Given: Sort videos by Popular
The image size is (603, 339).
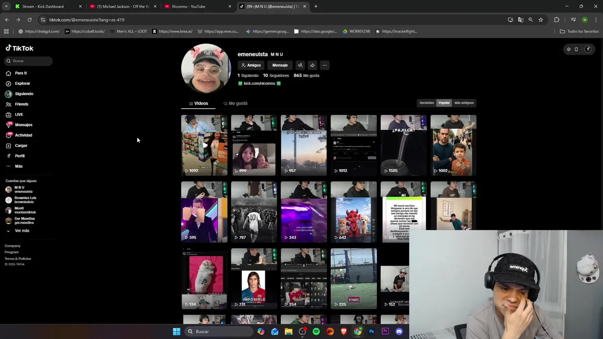Looking at the screenshot, I should pos(444,103).
